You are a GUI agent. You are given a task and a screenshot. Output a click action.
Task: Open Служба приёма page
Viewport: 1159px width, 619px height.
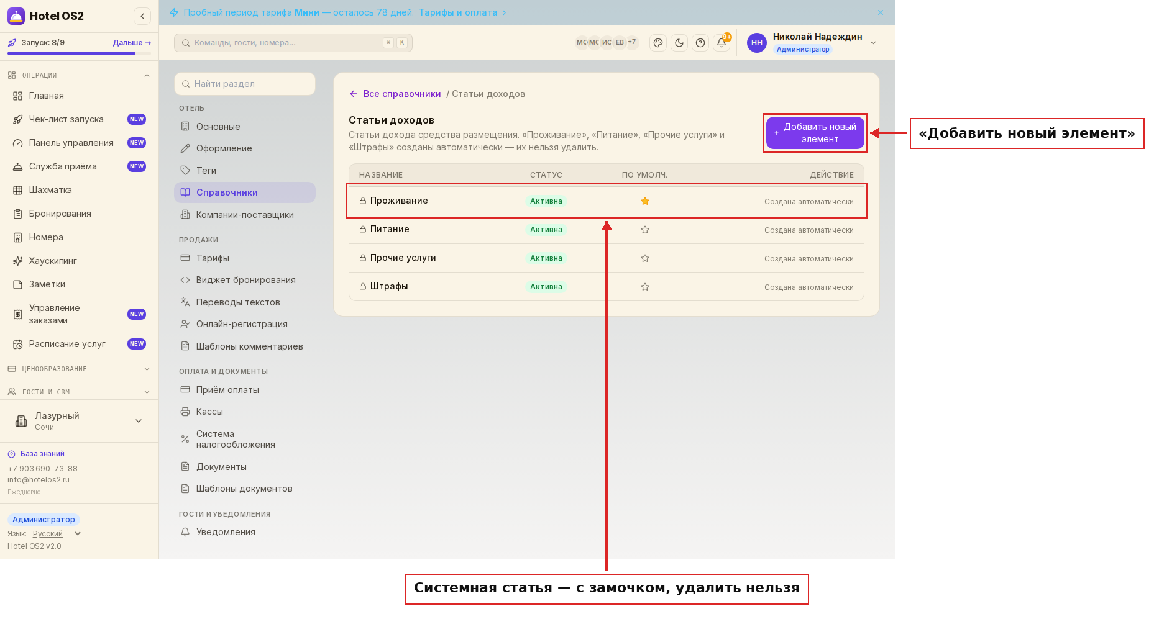(x=80, y=166)
